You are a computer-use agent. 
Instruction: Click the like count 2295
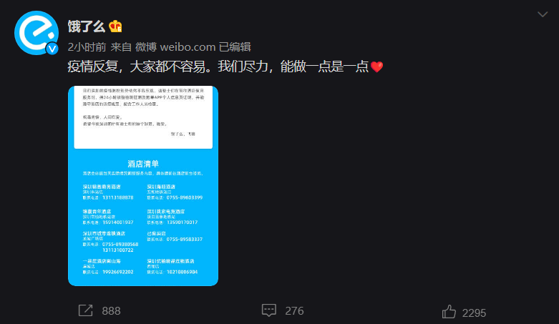coord(474,313)
